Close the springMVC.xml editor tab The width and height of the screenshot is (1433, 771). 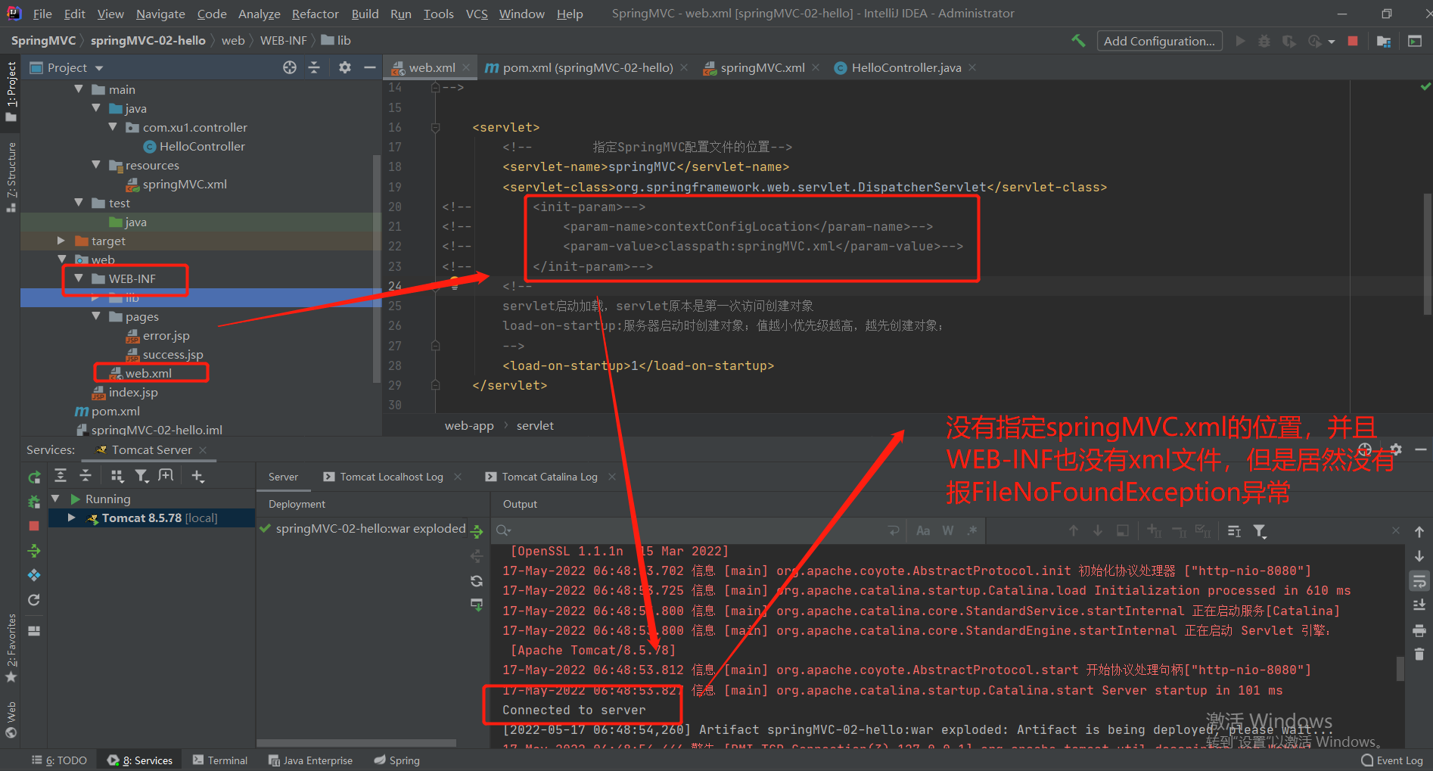816,67
